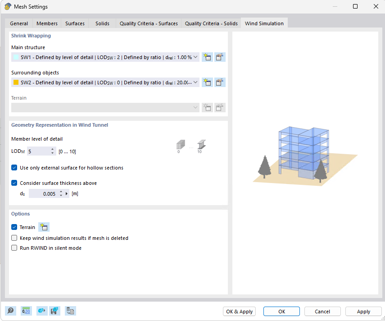This screenshot has width=385, height=321.
Task: Open the ds value arrow menu
Action: 67,194
